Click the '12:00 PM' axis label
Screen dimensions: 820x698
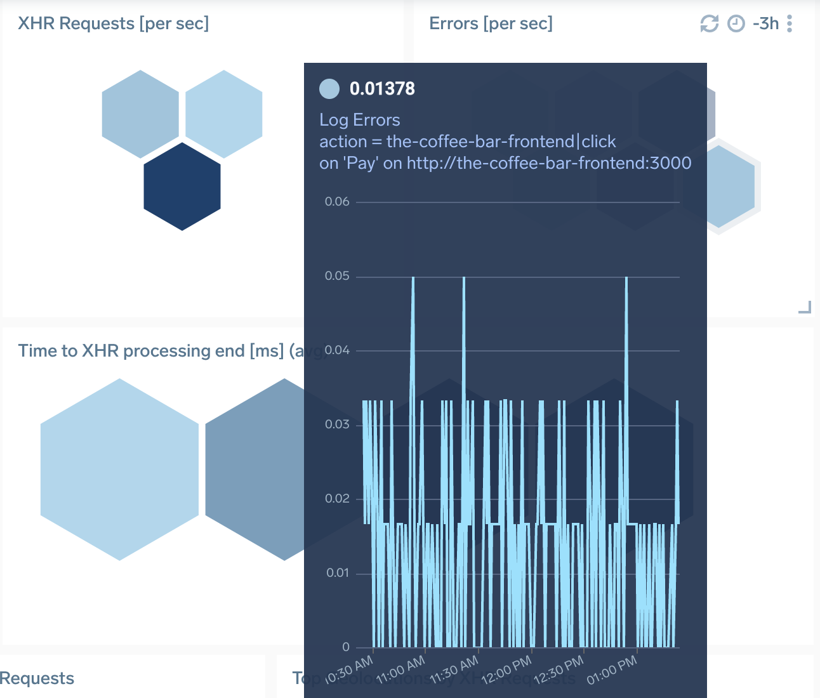point(505,669)
